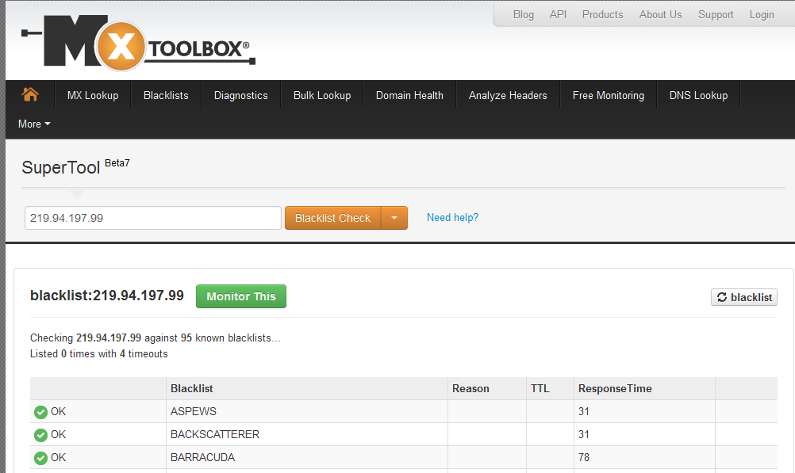Viewport: 795px width, 473px height.
Task: Click the green checkmark beside BACKSCATTERER
Action: (41, 435)
